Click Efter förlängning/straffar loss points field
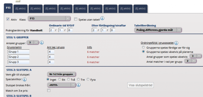 coord(113,30)
